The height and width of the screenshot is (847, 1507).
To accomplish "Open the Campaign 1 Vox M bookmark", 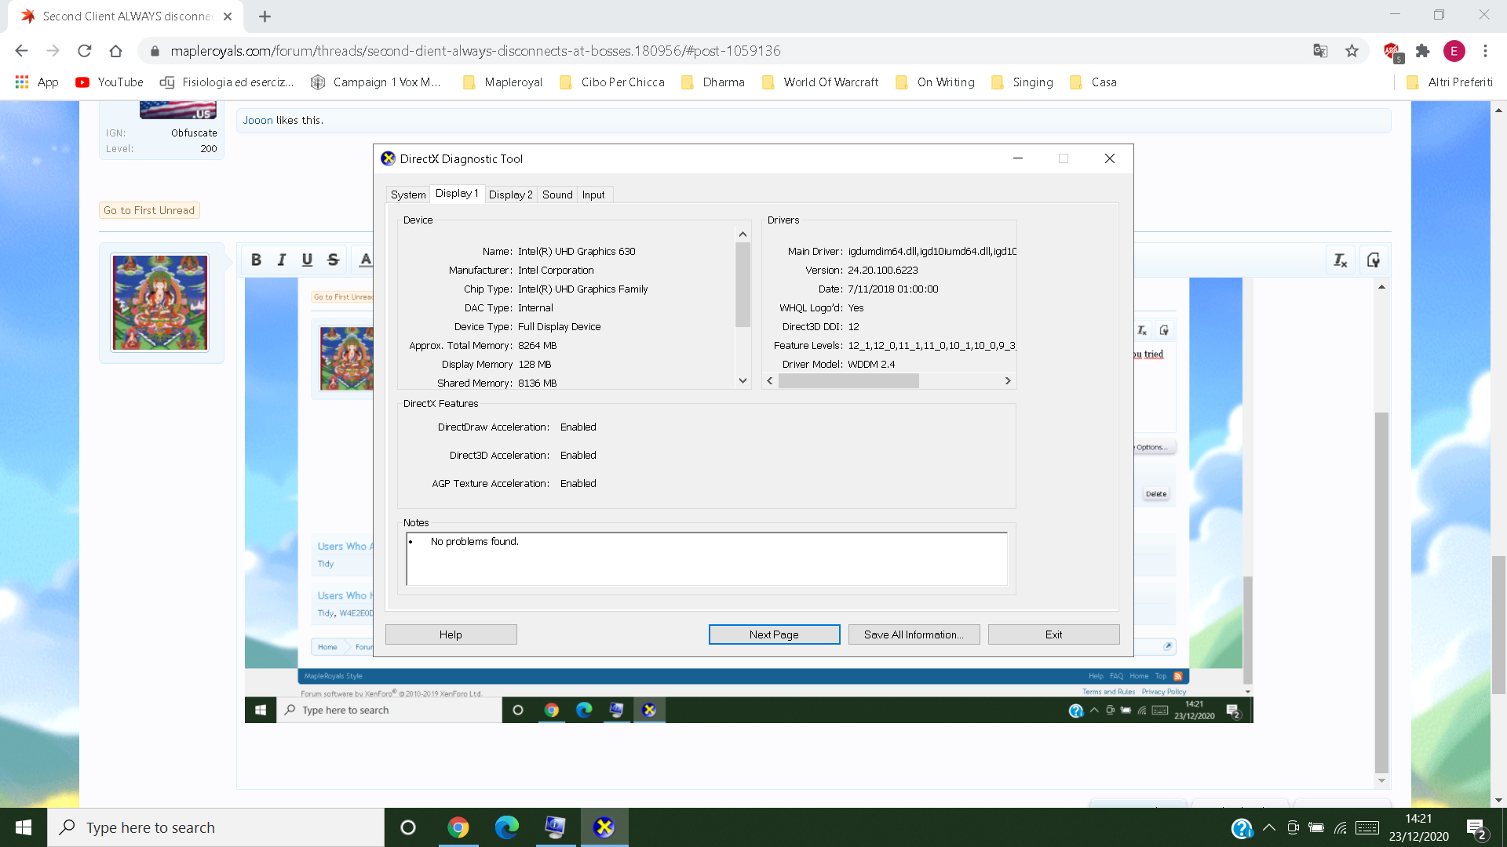I will tap(376, 82).
